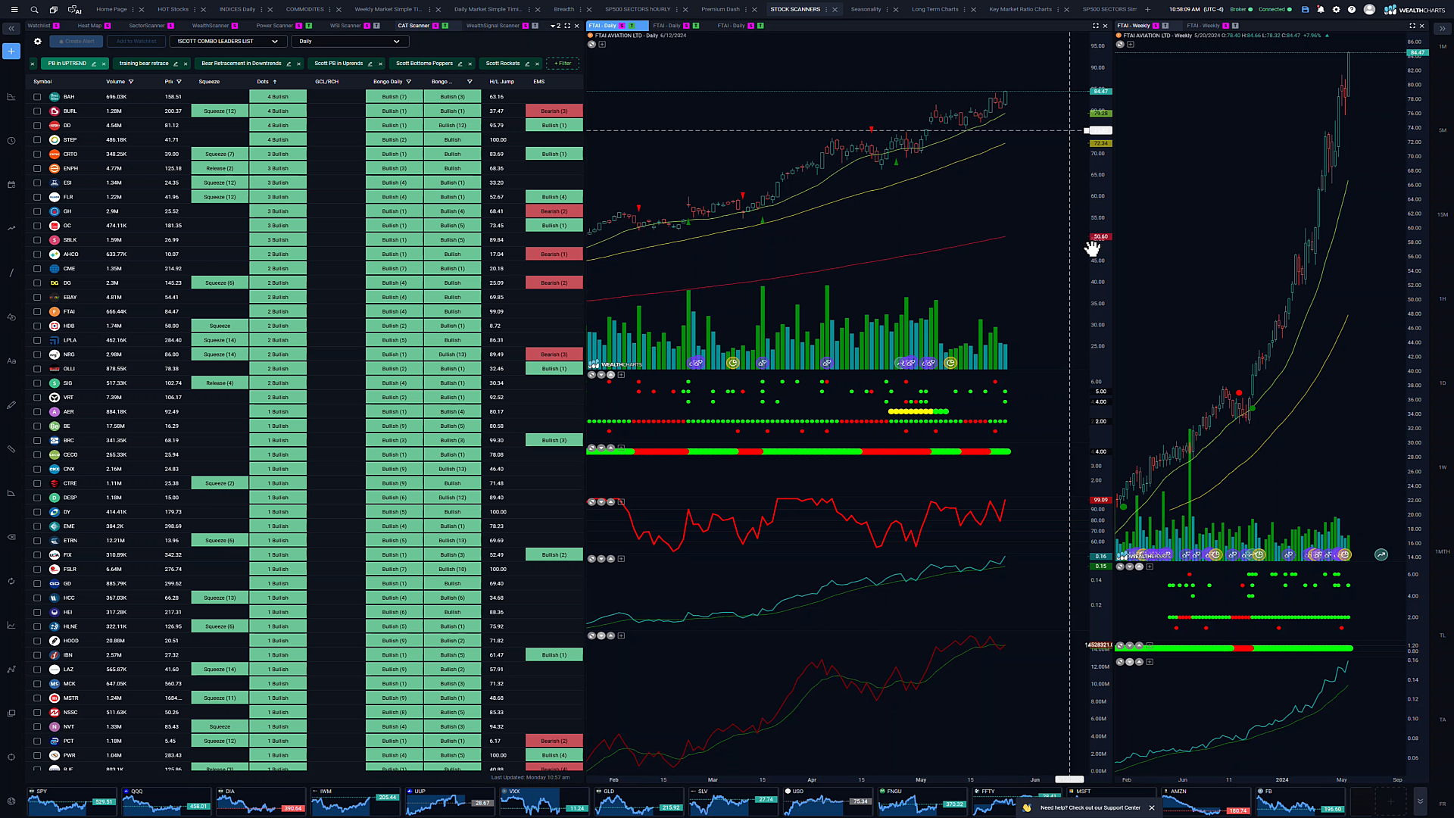The image size is (1454, 818).
Task: Check the EBAY row checkbox
Action: (37, 298)
